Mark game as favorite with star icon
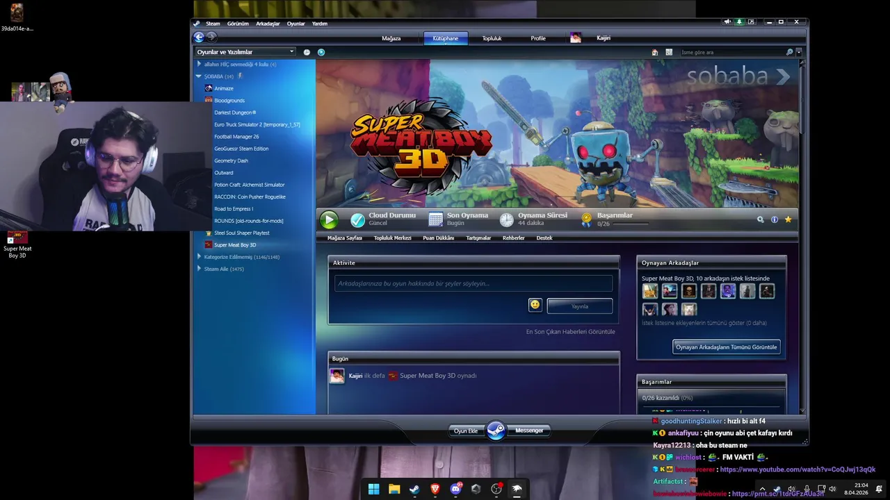This screenshot has width=890, height=500. (x=788, y=219)
